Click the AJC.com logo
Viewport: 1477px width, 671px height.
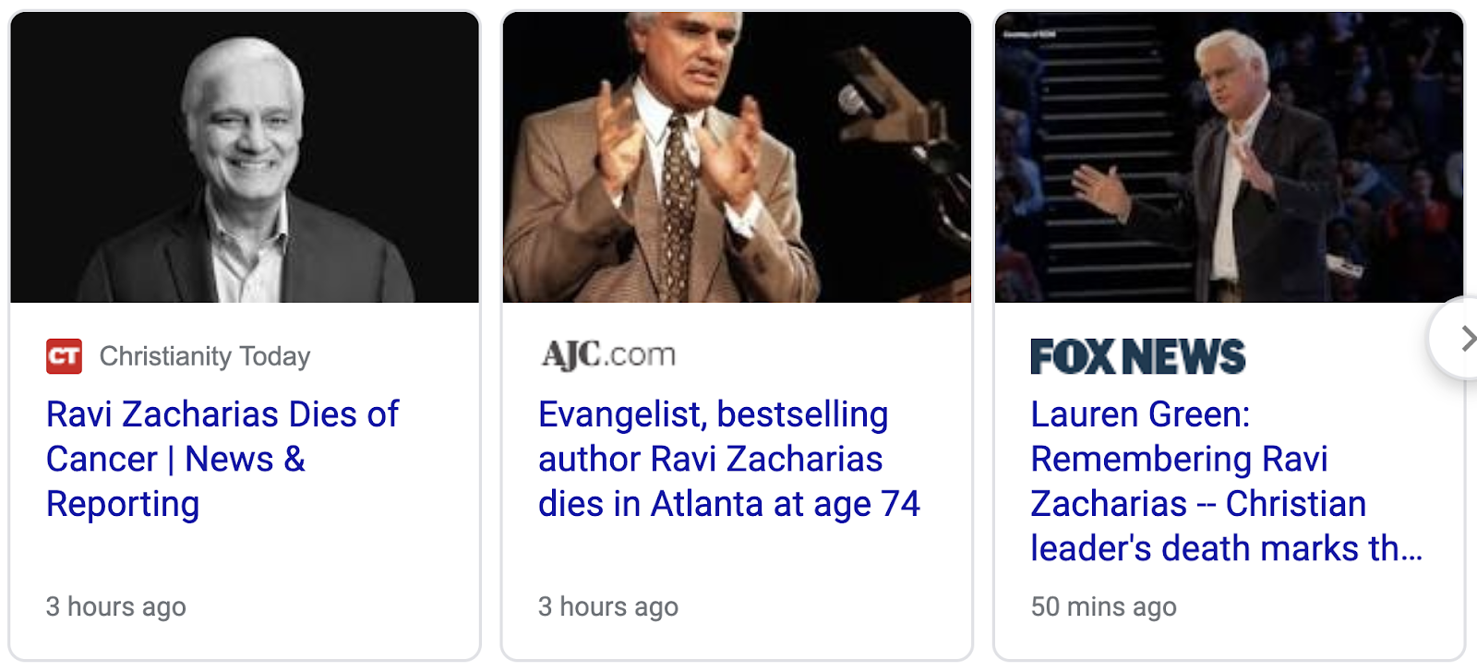click(608, 354)
